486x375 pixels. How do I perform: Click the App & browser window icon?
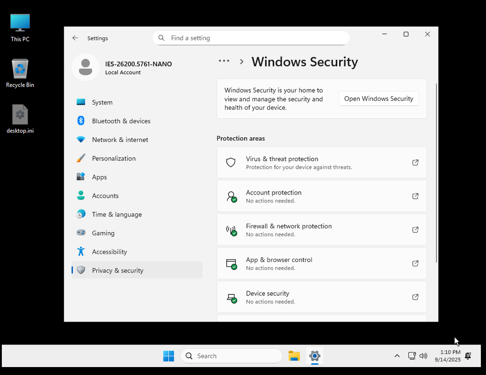tap(231, 264)
